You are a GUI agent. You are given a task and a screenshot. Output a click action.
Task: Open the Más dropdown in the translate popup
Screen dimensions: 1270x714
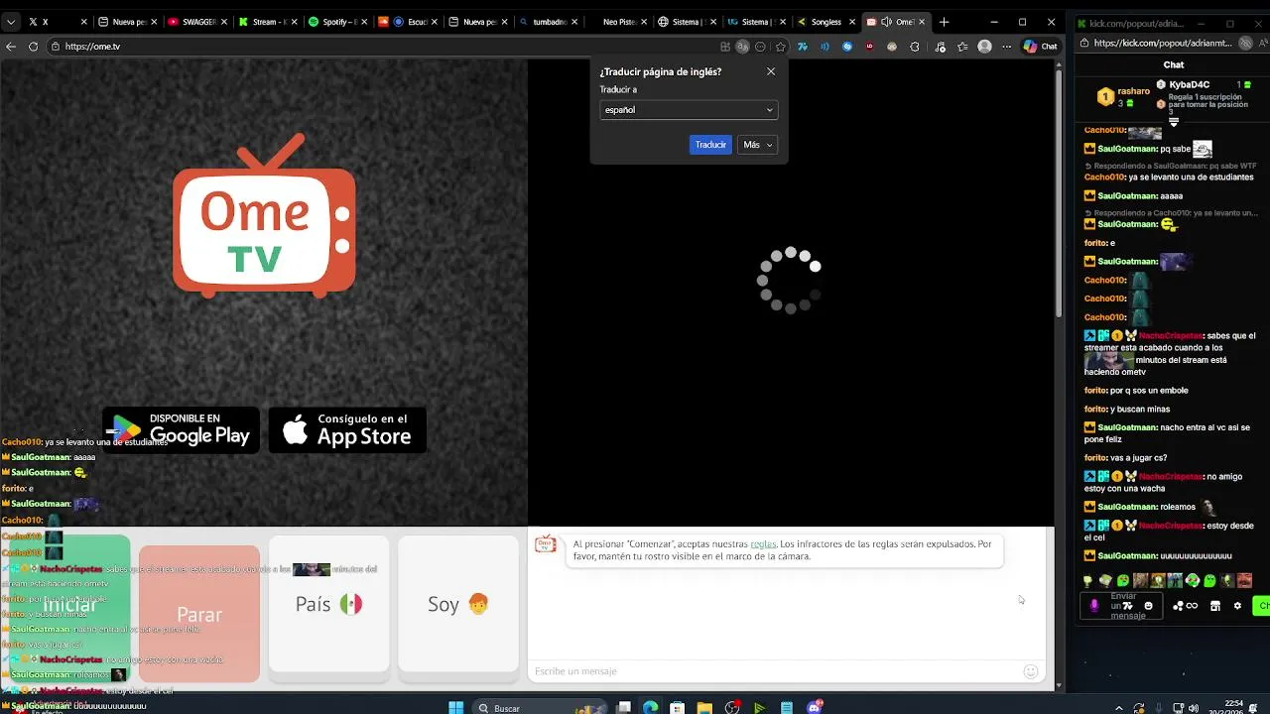[757, 145]
